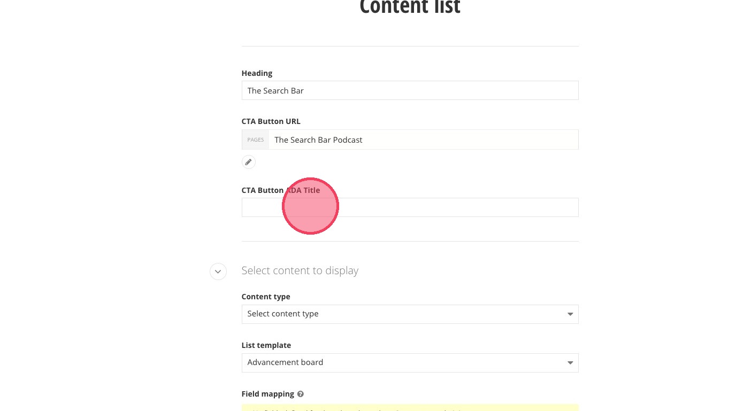Image resolution: width=736 pixels, height=411 pixels.
Task: Click the Heading field label
Action: [x=257, y=73]
